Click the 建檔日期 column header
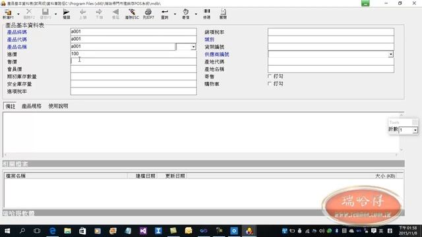The width and height of the screenshot is (422, 237). [142, 176]
